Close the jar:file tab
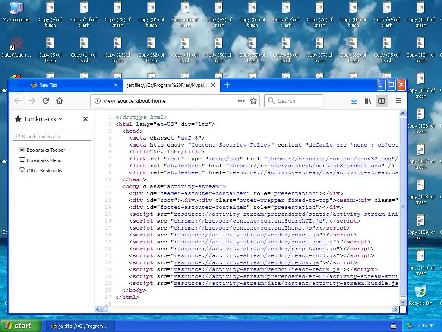Screen dimensions: 442x332 coord(213,85)
